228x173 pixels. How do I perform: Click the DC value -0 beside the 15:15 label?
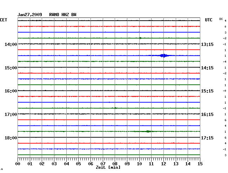224,91
